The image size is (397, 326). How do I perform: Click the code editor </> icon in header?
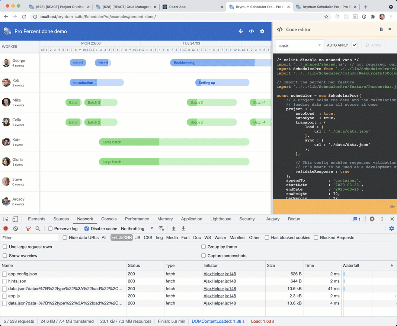(252, 31)
